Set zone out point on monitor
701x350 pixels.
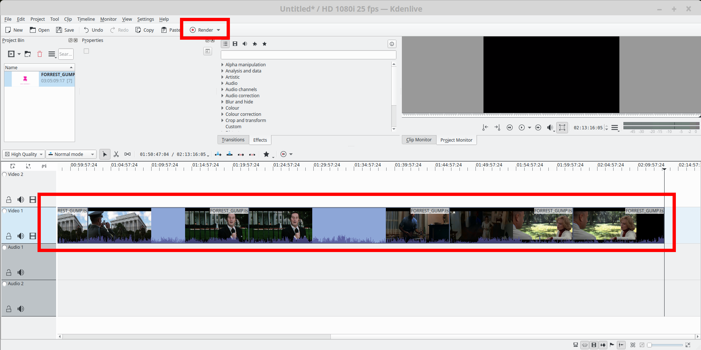point(497,127)
